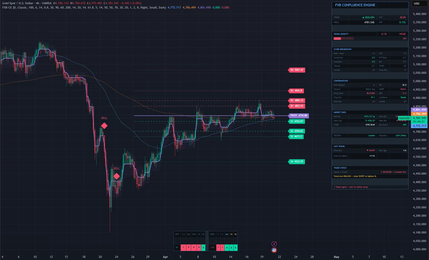429x260 pixels.
Task: Click the first red arrow after 1/3
Action: click(x=218, y=248)
